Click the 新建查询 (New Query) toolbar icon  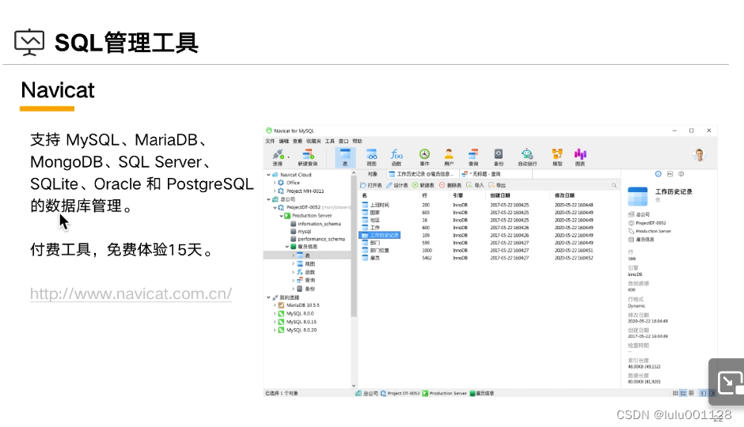[x=308, y=157]
